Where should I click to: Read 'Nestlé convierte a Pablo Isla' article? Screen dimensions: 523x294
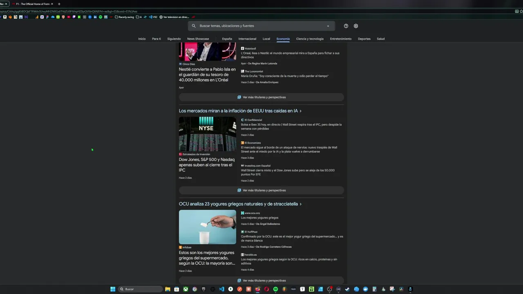coord(207,75)
